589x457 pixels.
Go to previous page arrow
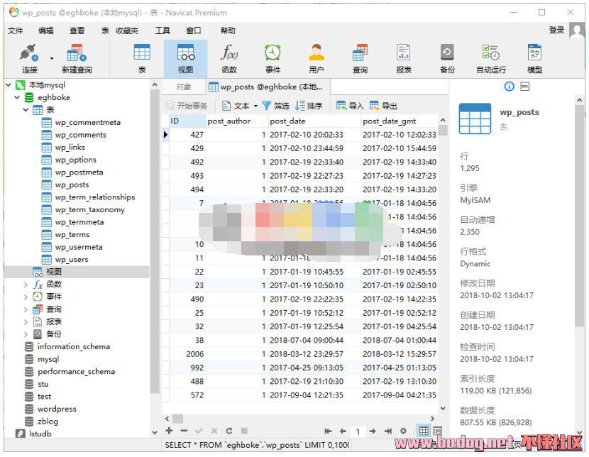[x=343, y=431]
